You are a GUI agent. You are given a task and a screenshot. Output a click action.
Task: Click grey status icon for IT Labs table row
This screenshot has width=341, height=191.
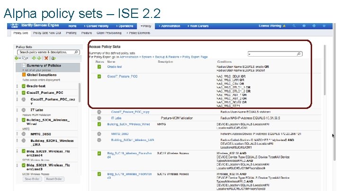pos(99,118)
